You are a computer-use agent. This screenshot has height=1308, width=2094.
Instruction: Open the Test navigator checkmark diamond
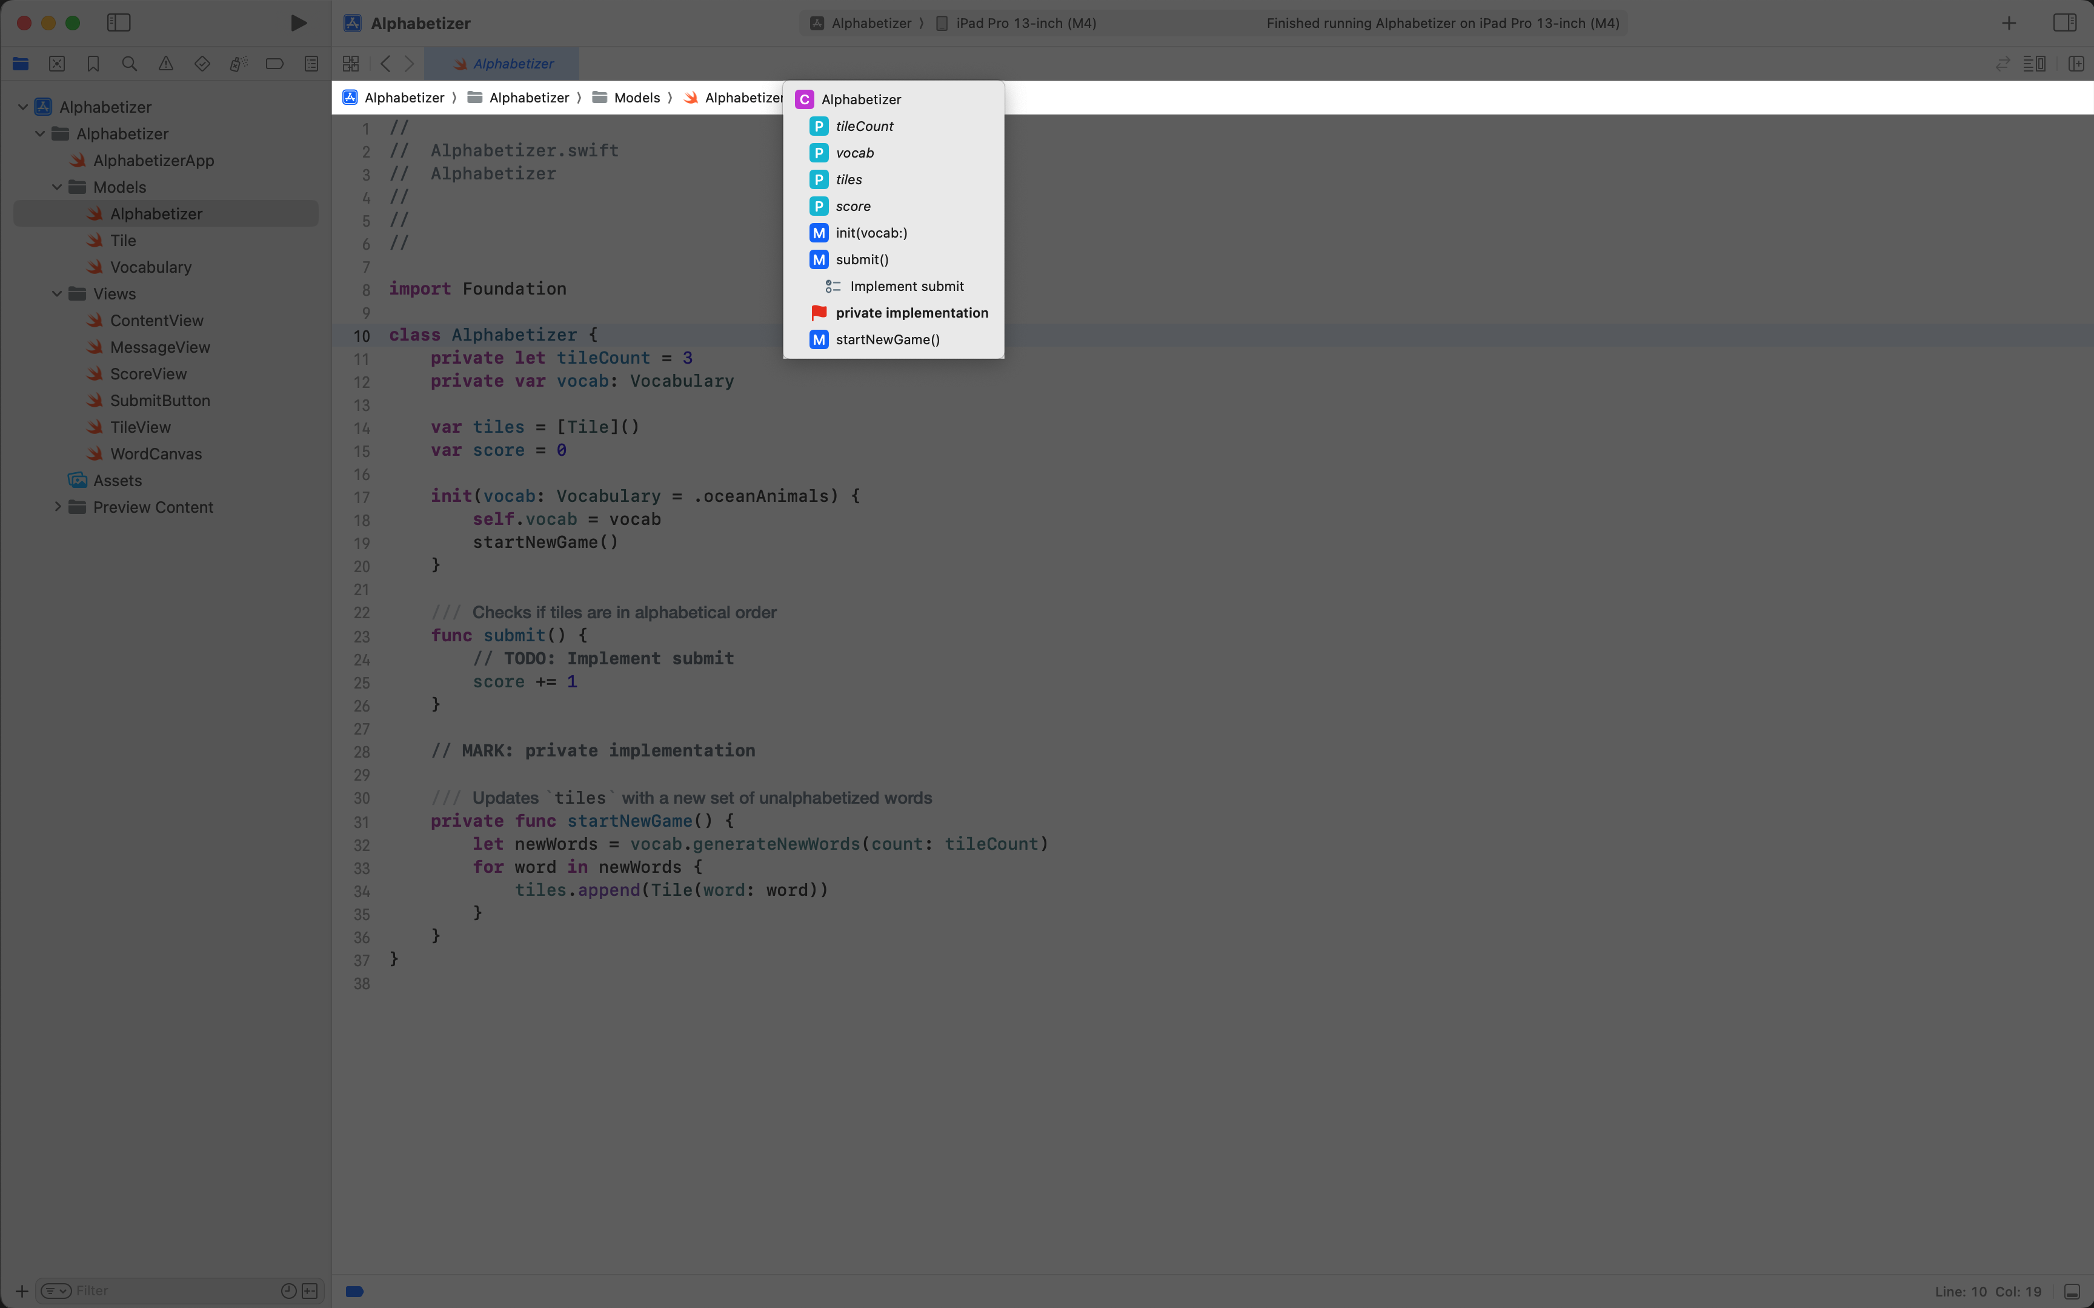[x=201, y=63]
